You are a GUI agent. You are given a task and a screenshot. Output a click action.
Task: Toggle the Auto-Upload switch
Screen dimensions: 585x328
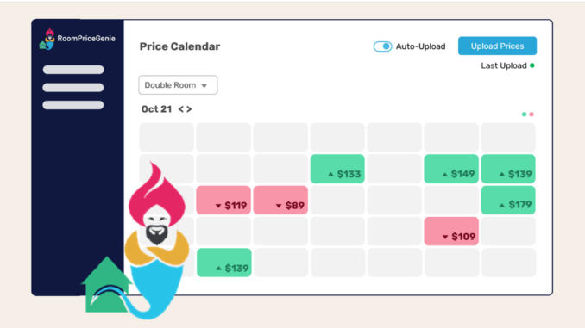point(382,46)
